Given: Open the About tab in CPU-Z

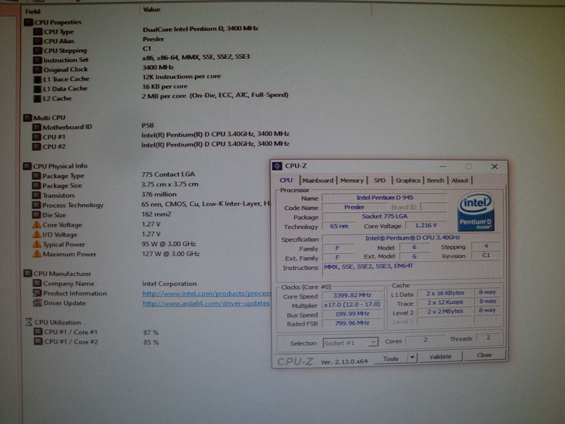Looking at the screenshot, I should pos(460,181).
